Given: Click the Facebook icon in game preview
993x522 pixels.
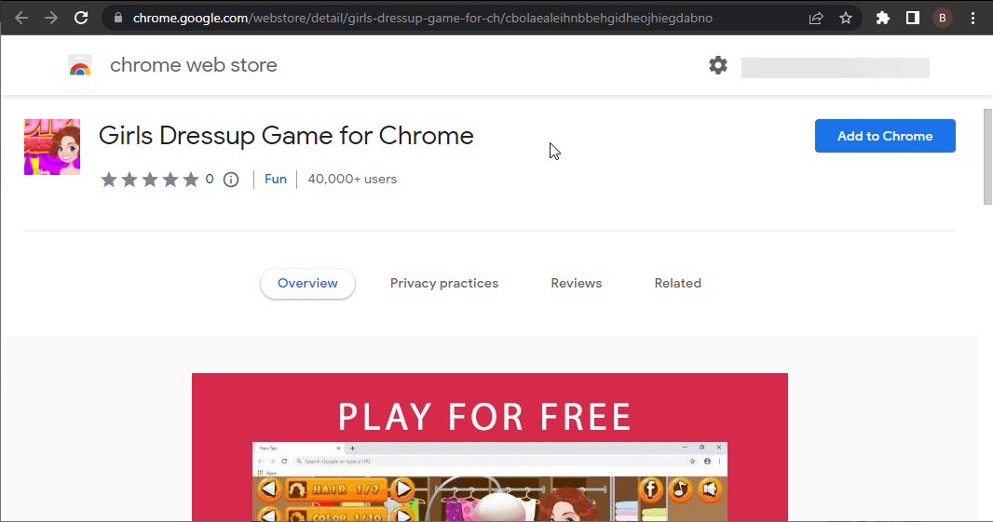Looking at the screenshot, I should (650, 489).
